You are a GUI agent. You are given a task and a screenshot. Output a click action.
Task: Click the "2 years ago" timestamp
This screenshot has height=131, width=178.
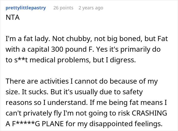[x=91, y=8]
